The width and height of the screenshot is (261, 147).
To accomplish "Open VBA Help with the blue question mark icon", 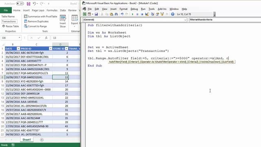I will (x=173, y=14).
